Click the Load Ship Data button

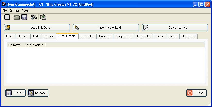tap(37, 28)
